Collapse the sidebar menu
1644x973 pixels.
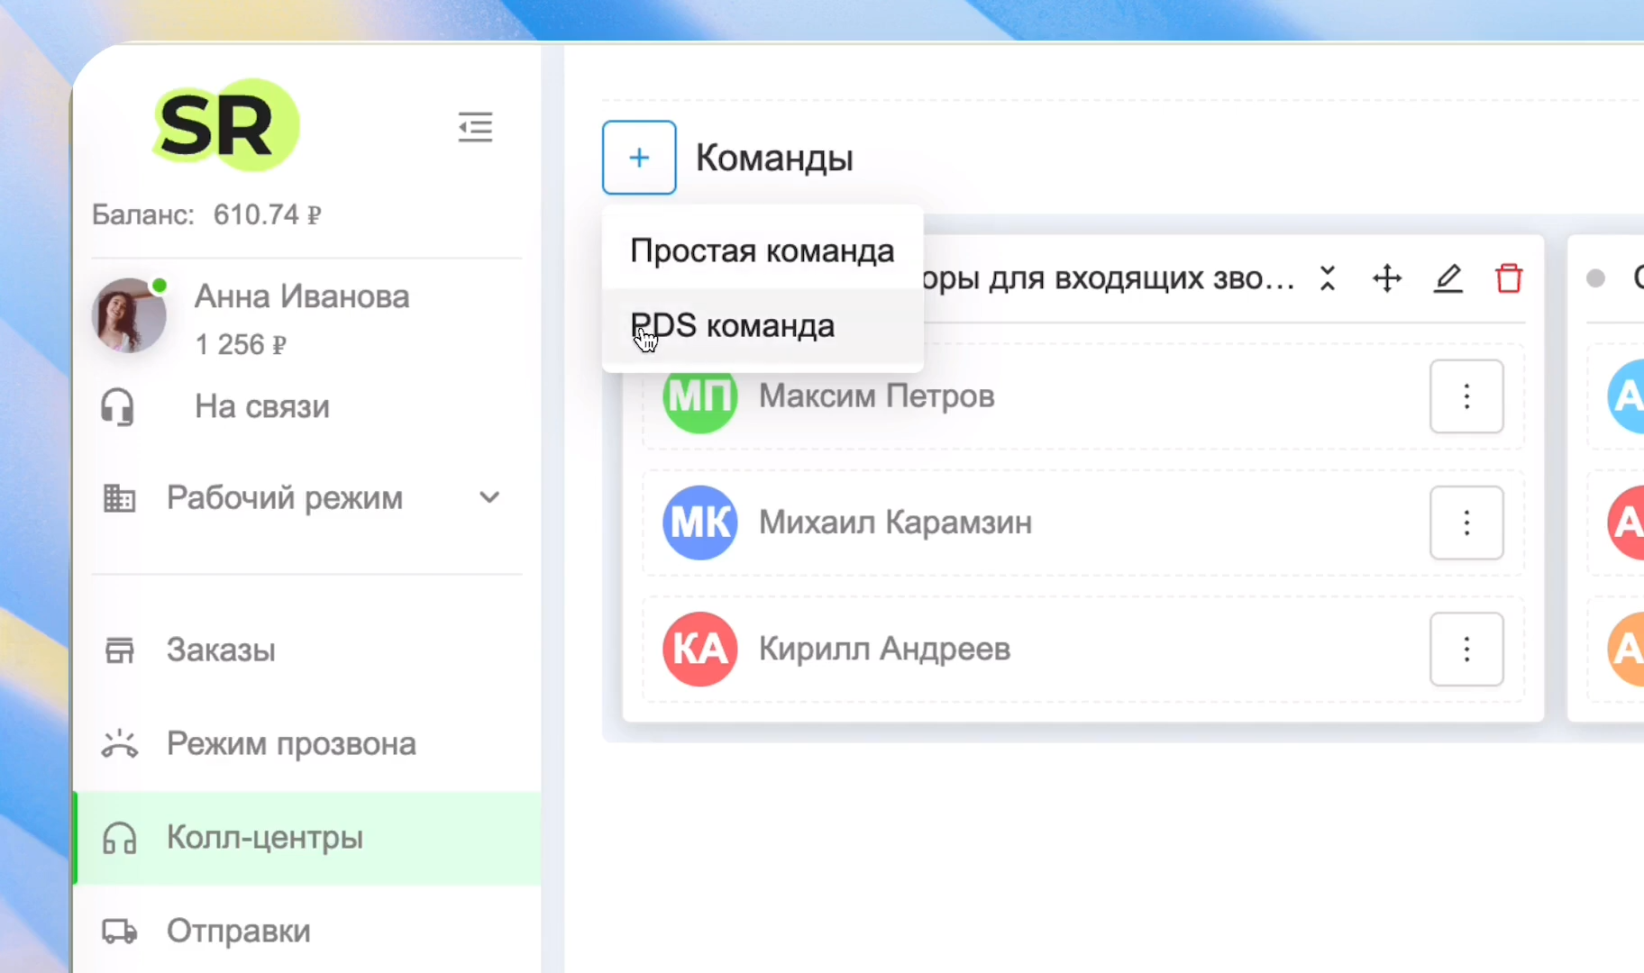[475, 127]
